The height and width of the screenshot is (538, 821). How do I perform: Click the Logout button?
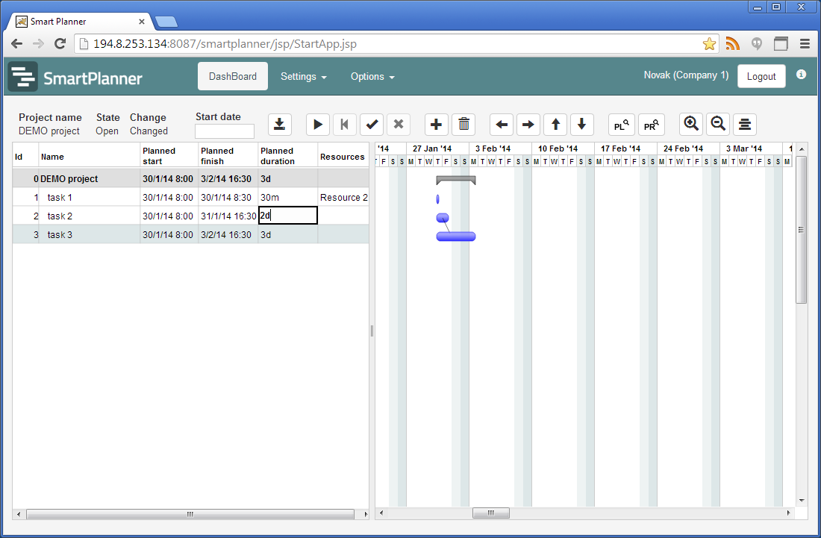coord(761,76)
